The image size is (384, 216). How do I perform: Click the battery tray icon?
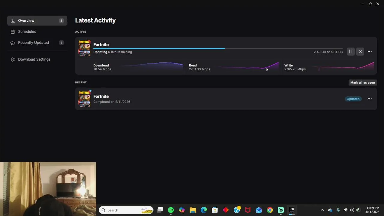[x=358, y=210]
